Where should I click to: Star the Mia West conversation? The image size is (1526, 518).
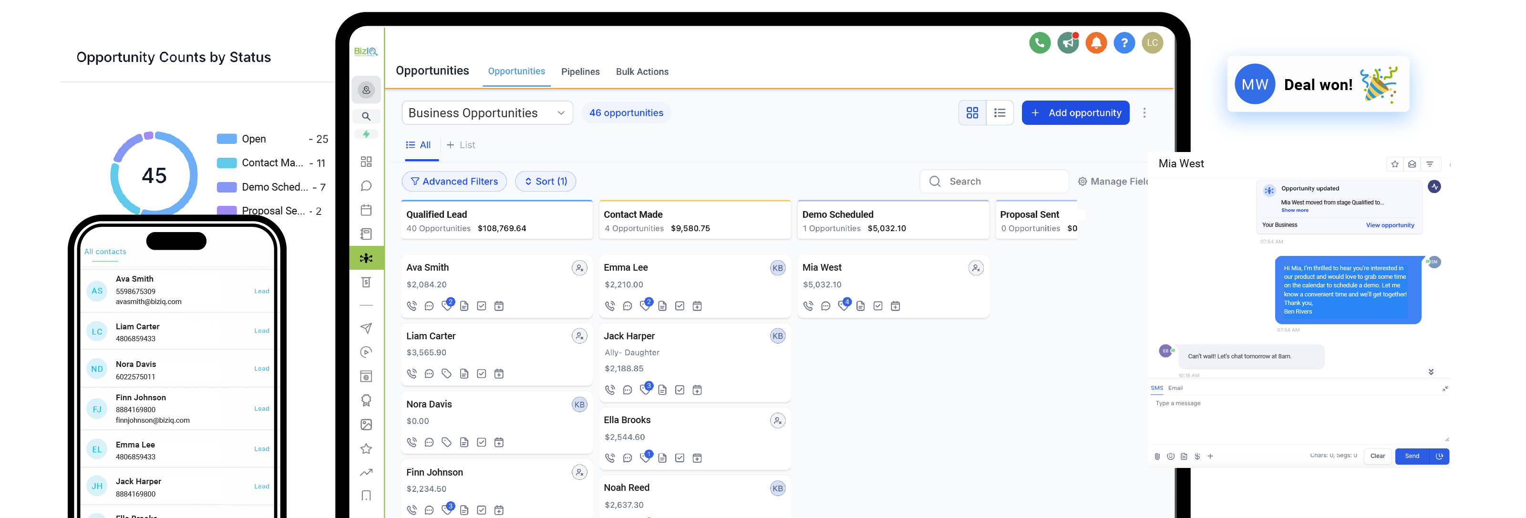tap(1394, 164)
